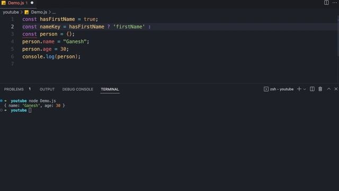The height and width of the screenshot is (191, 339).
Task: Focus the terminal prompt cursor
Action: 30,110
